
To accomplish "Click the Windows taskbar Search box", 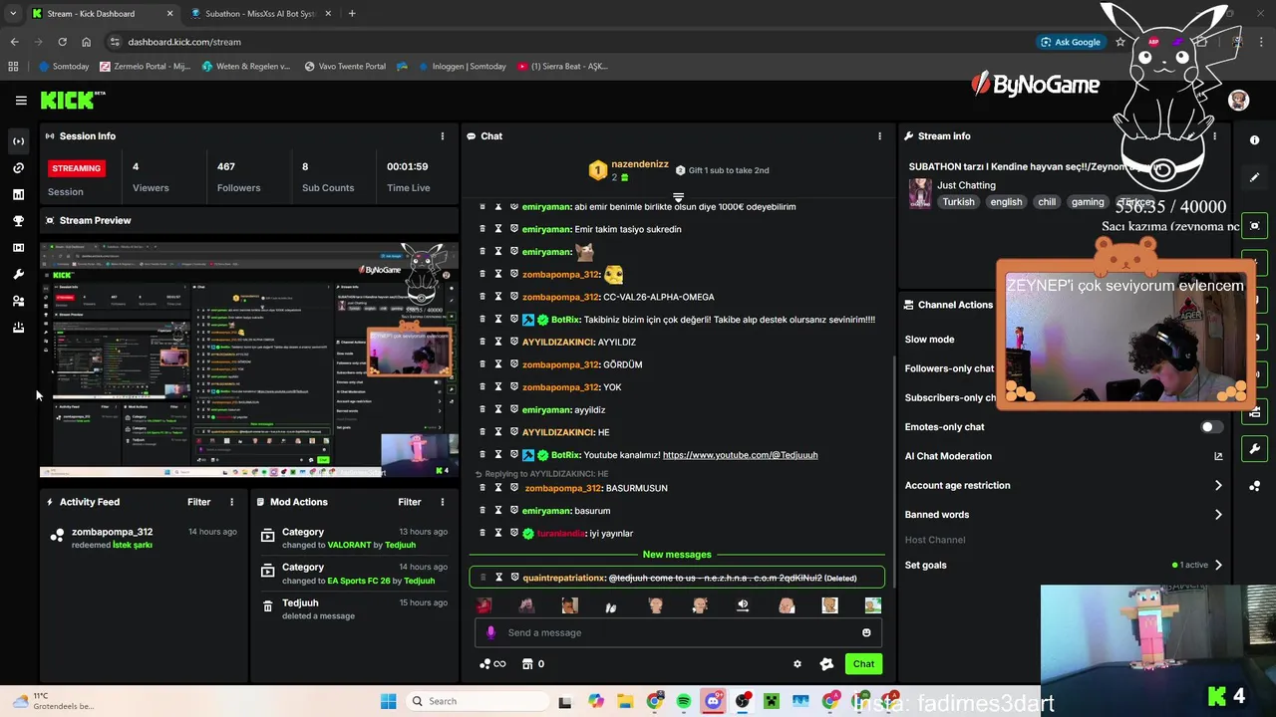I will point(478,701).
